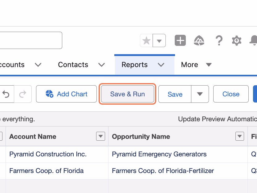The image size is (257, 193).
Task: Open the Pyramid Emergency Generators opportunity link
Action: tap(159, 154)
